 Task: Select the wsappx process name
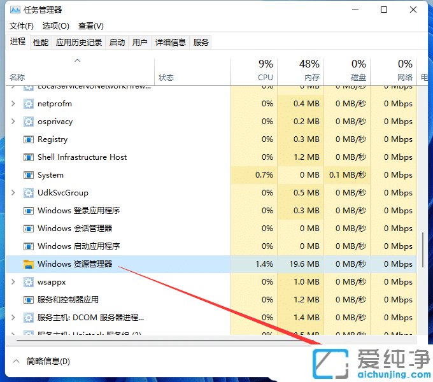52,282
